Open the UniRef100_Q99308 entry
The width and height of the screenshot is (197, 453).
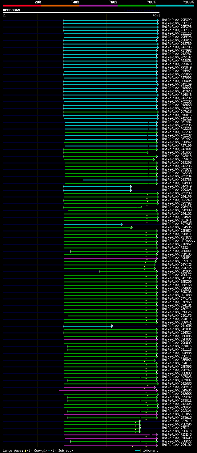coord(177,190)
